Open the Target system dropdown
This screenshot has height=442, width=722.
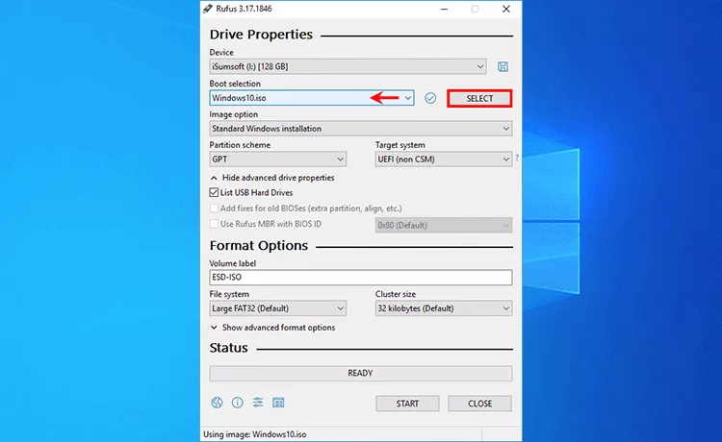click(x=444, y=160)
